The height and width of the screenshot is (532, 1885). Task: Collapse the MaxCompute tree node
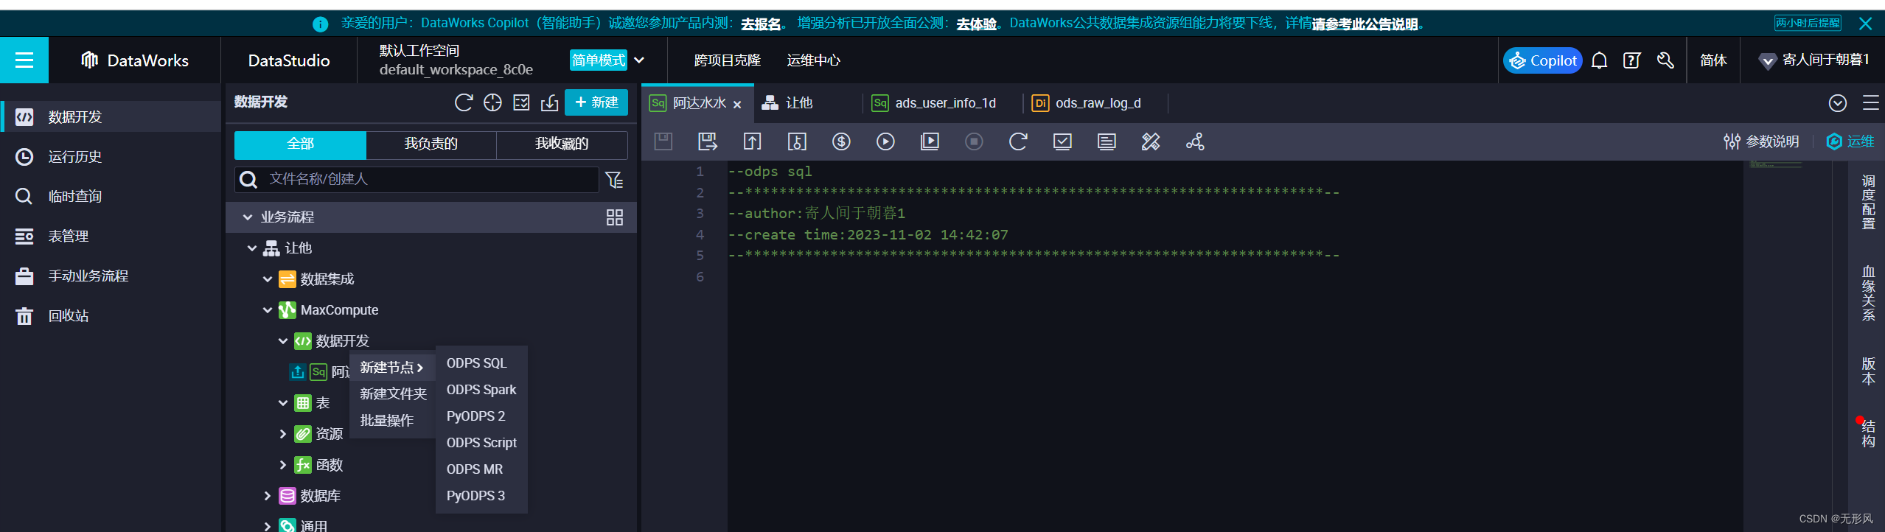[x=268, y=310]
